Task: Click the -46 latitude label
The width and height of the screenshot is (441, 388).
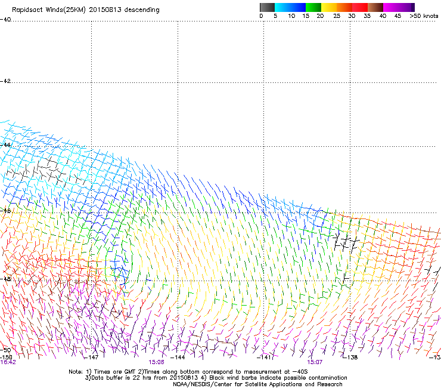Action: coord(5,211)
